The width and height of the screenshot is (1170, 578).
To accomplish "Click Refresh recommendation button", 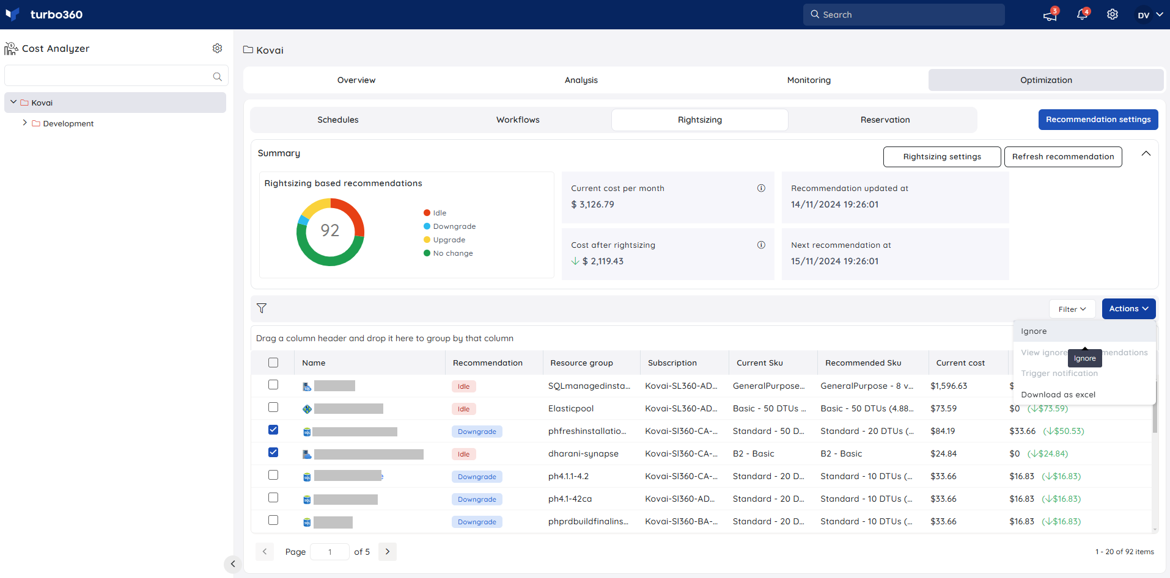I will (x=1063, y=157).
